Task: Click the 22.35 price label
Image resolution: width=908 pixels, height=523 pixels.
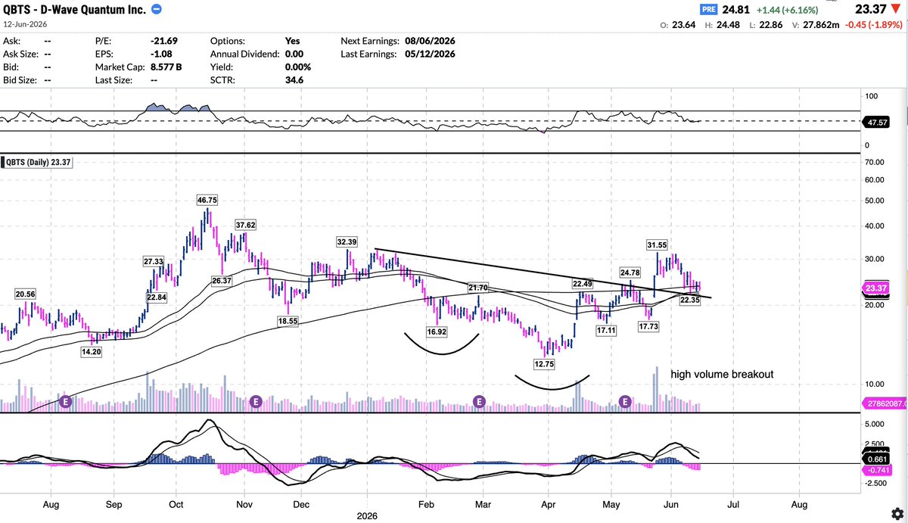Action: (689, 300)
